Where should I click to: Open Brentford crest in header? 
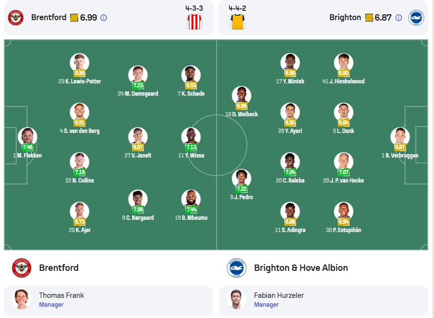[16, 18]
